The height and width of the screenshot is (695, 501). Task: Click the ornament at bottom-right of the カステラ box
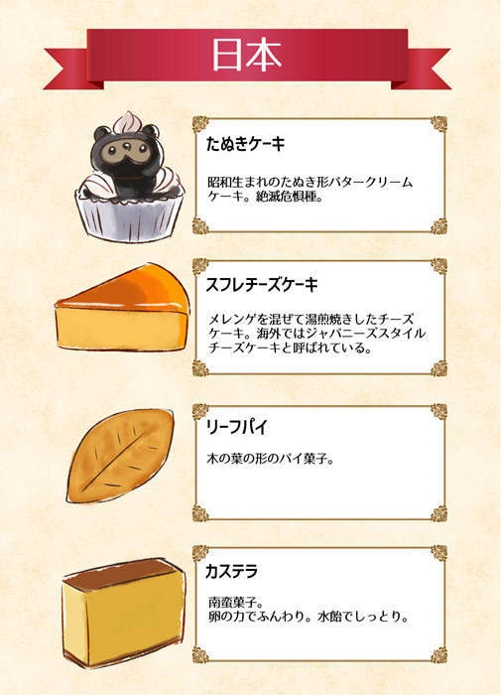pyautogui.click(x=438, y=655)
